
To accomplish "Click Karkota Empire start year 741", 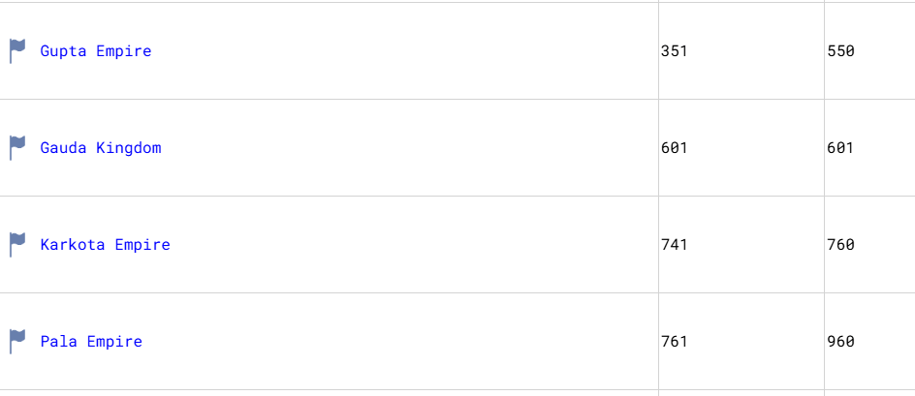I will pos(674,245).
